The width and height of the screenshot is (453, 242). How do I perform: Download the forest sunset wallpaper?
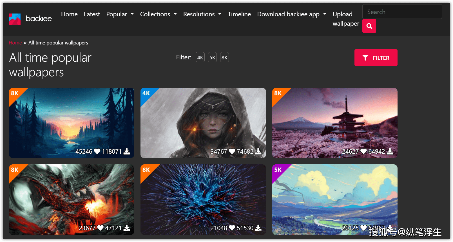point(127,151)
